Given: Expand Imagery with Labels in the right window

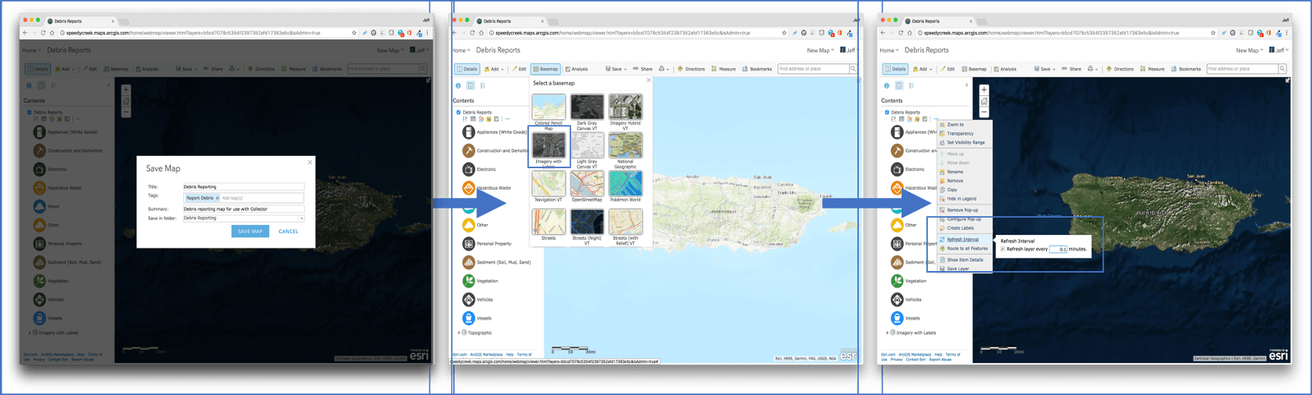Looking at the screenshot, I should point(888,333).
